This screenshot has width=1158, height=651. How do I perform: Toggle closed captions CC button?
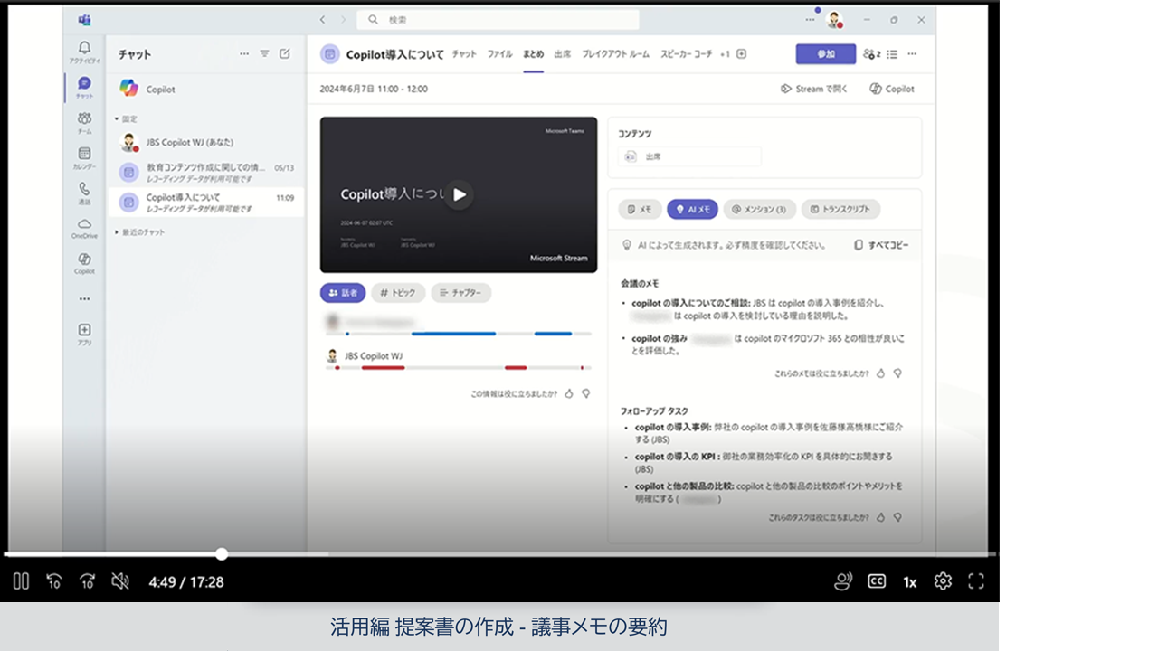pyautogui.click(x=877, y=581)
